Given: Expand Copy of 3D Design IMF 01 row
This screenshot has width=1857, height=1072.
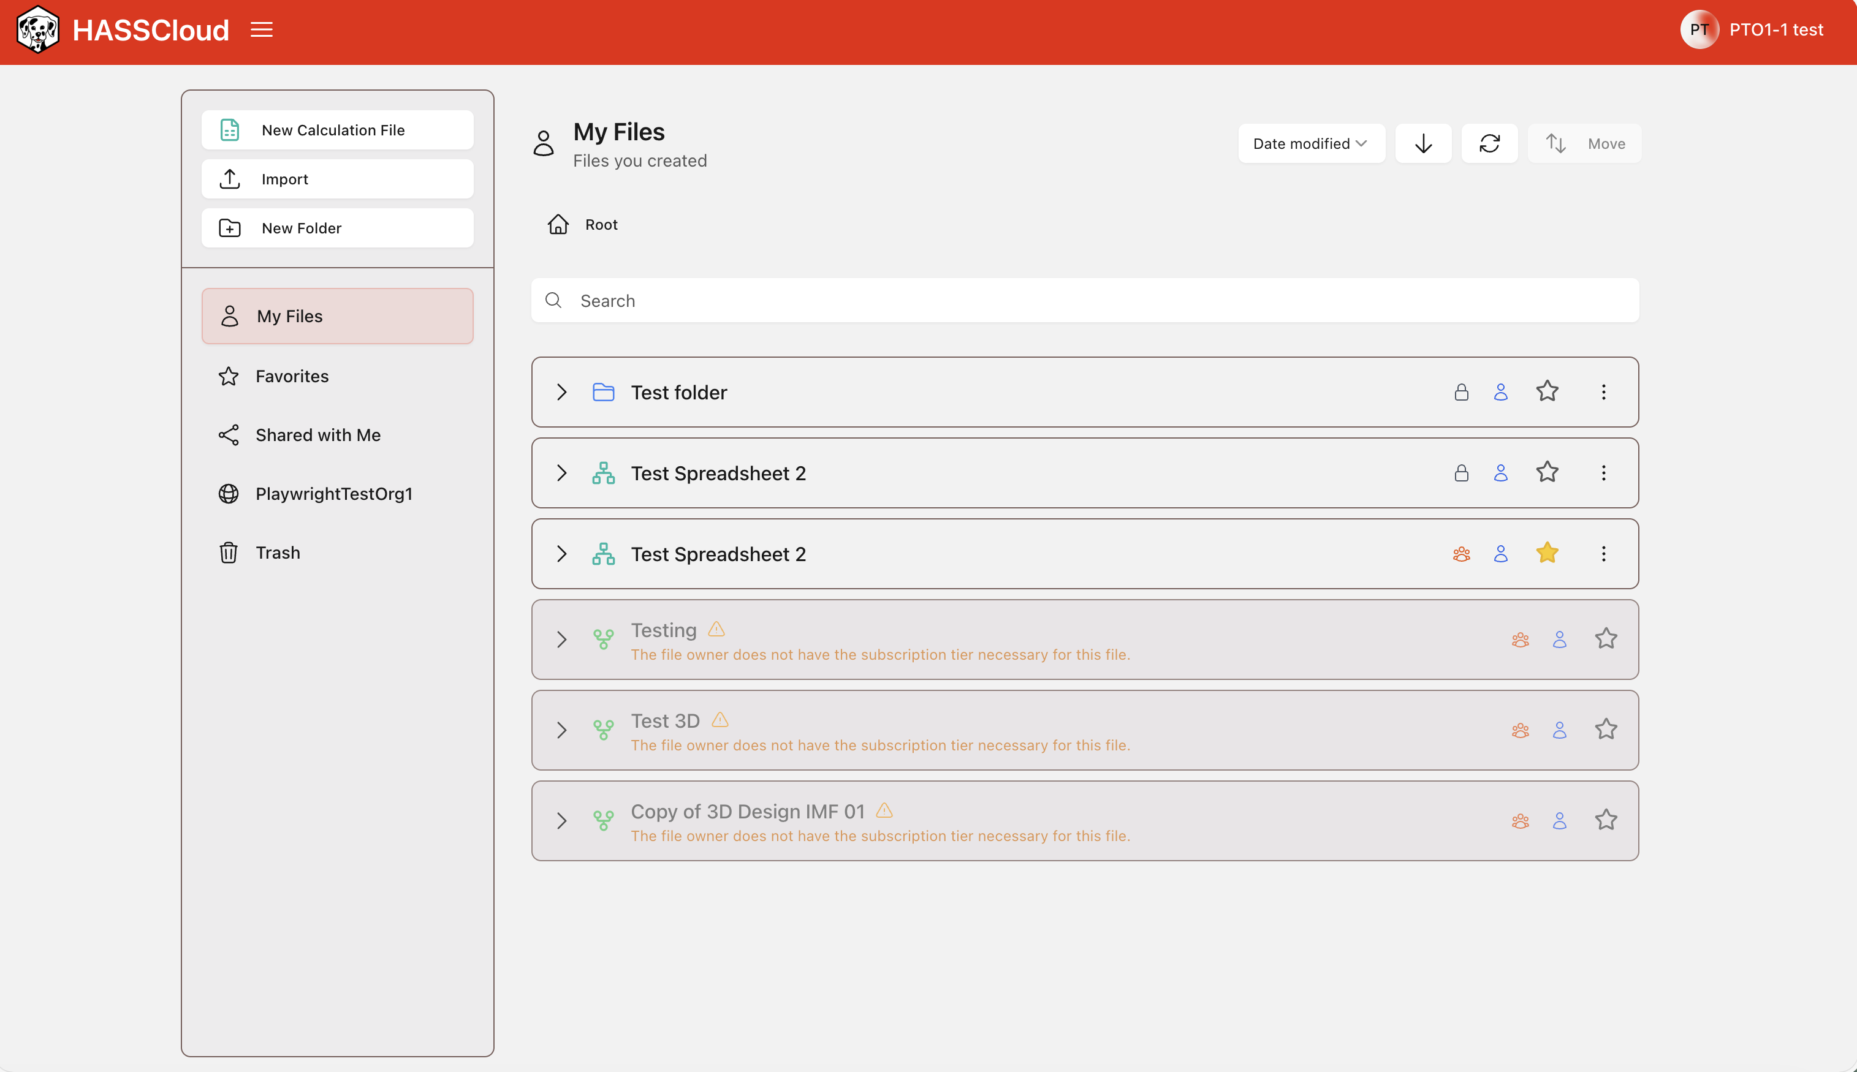Looking at the screenshot, I should [x=561, y=821].
